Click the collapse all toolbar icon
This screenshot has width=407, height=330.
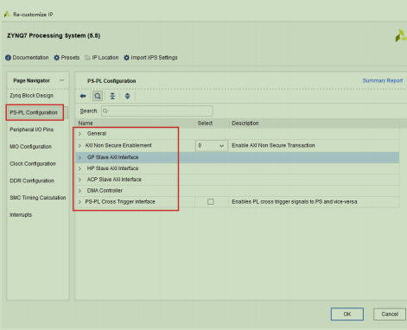tap(112, 96)
